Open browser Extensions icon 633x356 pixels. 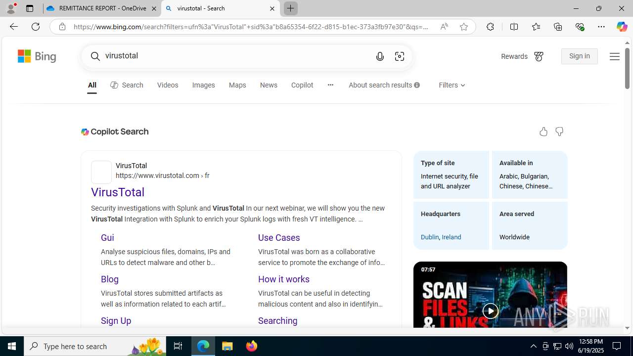(490, 27)
